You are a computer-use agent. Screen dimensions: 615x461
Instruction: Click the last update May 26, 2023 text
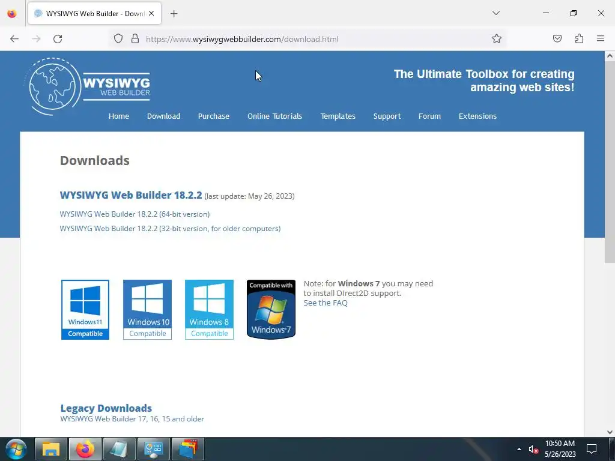pyautogui.click(x=249, y=196)
